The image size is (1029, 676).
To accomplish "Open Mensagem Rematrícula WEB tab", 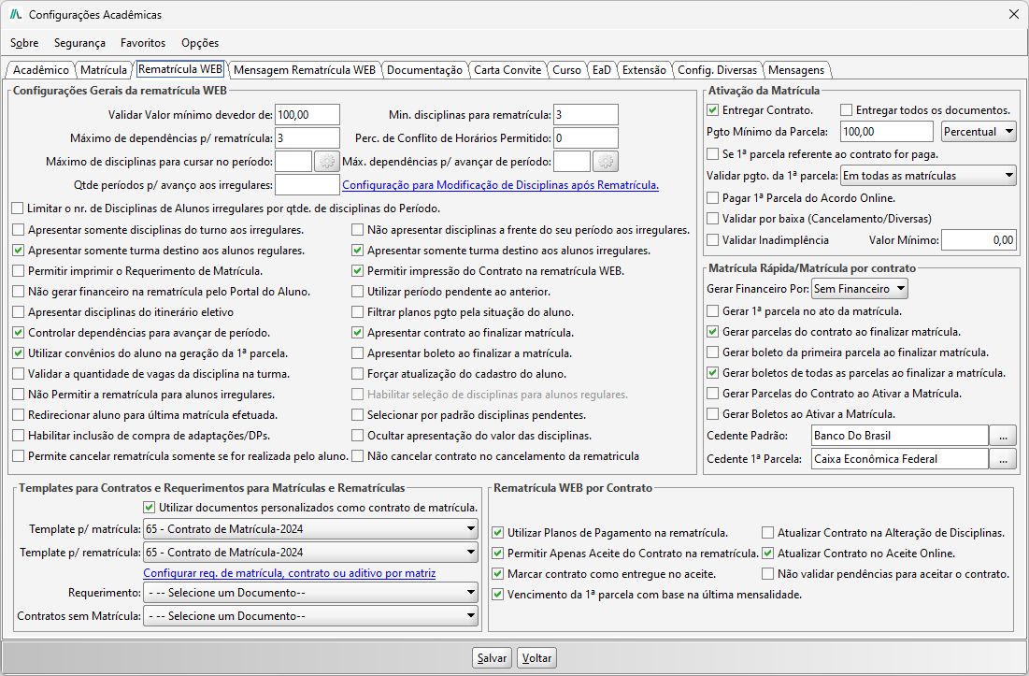I will point(305,70).
